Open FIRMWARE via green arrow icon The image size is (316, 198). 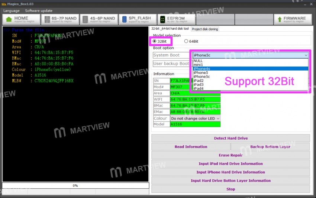(280, 19)
